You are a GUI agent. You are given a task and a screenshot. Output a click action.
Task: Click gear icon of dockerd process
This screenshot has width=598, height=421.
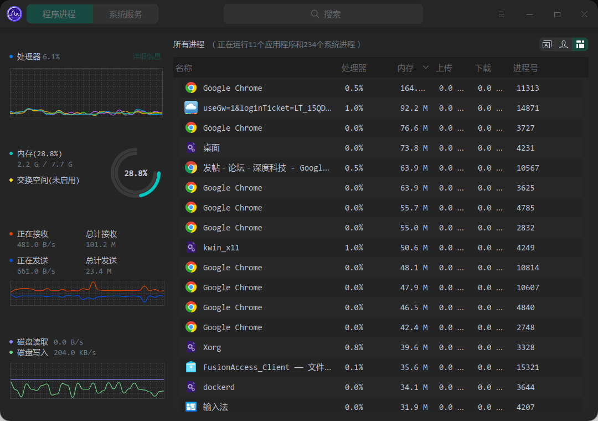pyautogui.click(x=191, y=387)
